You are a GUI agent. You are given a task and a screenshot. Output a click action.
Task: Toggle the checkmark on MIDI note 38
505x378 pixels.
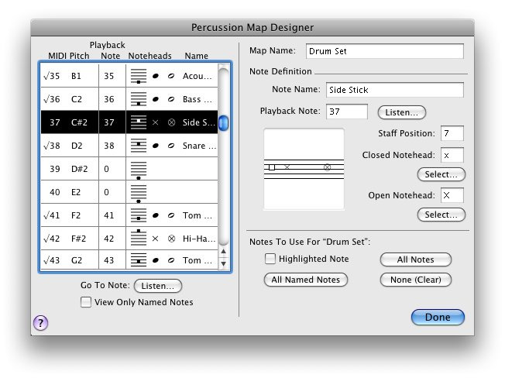[x=46, y=146]
